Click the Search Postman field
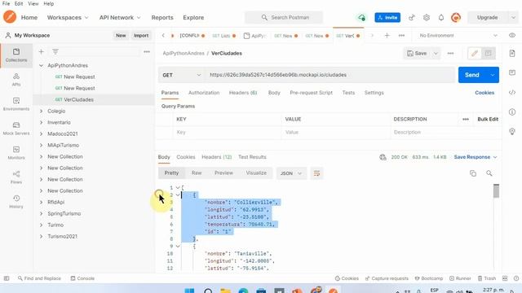 [x=284, y=17]
